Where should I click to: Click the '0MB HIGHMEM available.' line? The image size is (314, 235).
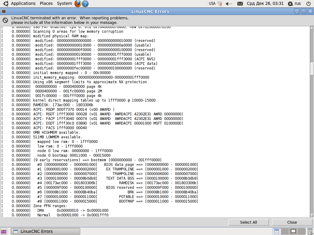point(56,132)
